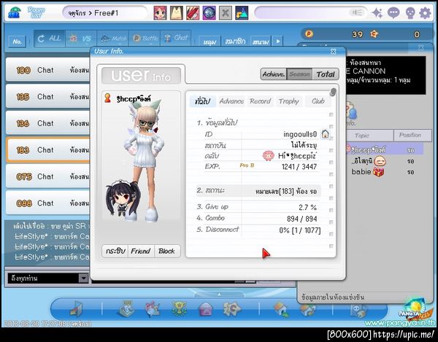
Task: Select room 183 Chat in list
Action: 47,149
